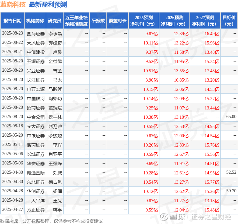Viewport: 238px width, 224px height.
Task: Click 13.55亿 in 2026 forecast column
Action: click(181, 71)
